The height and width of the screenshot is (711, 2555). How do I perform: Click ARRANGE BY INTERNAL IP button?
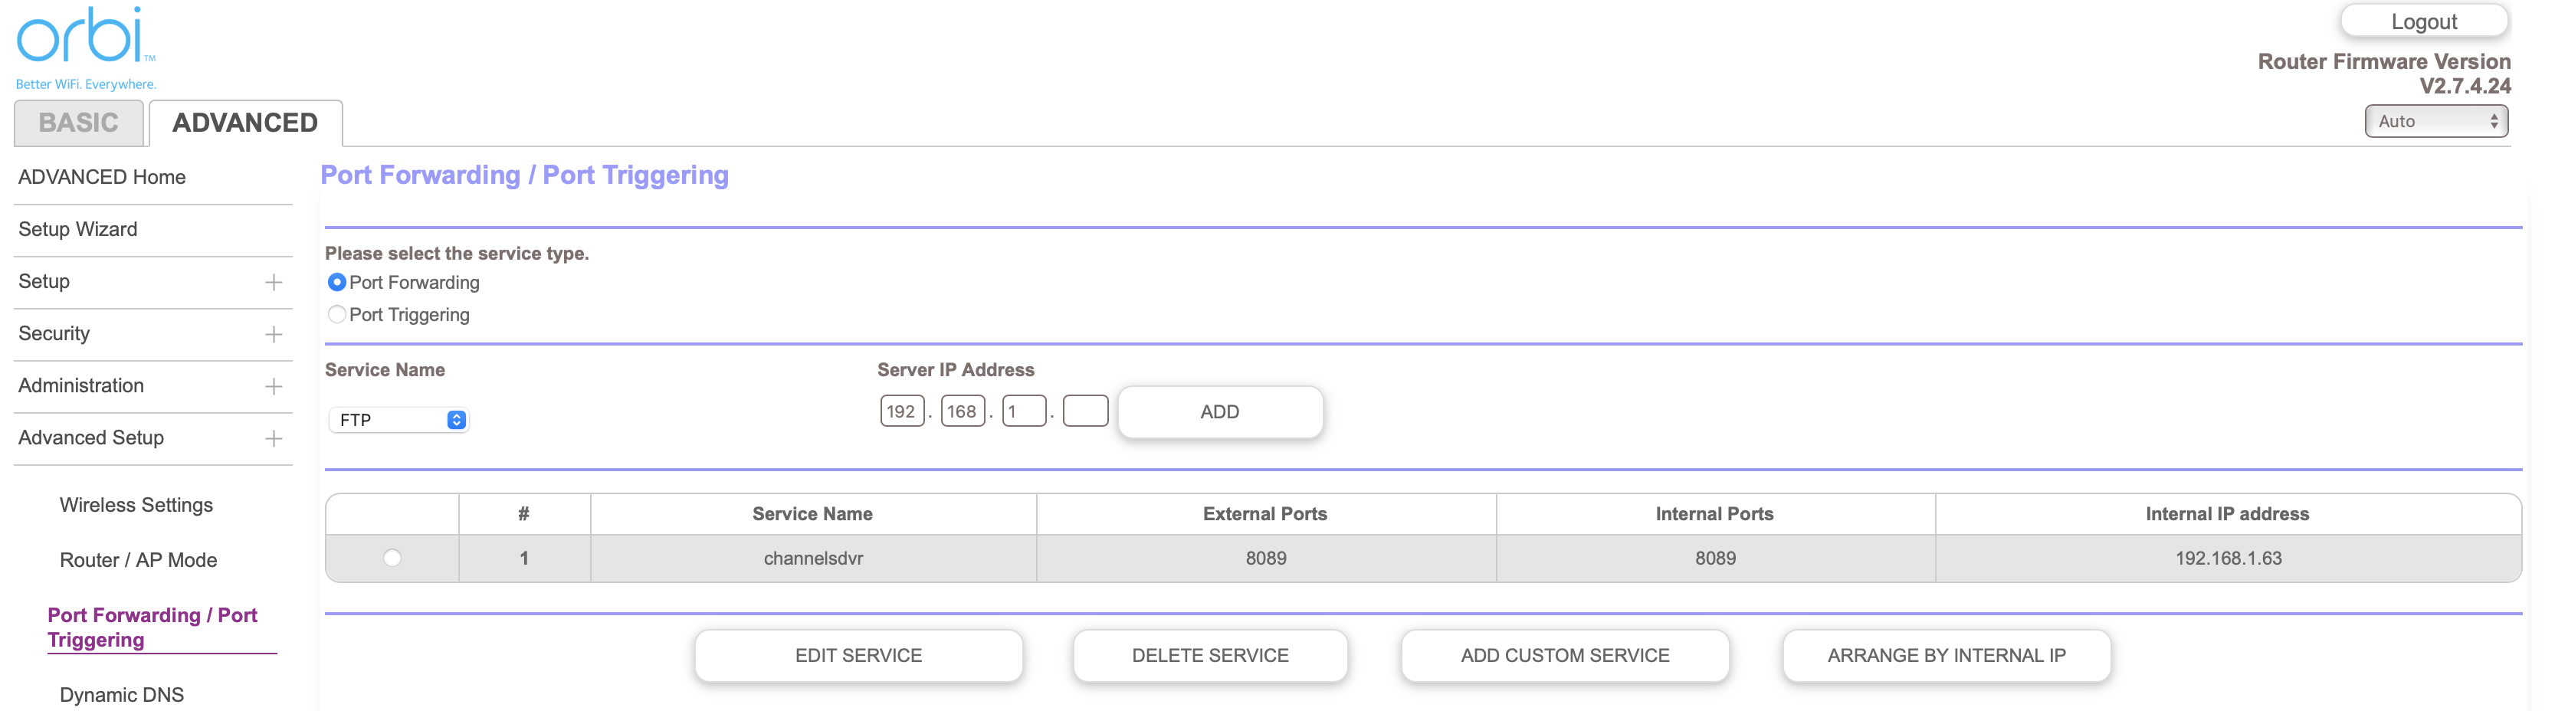(x=1946, y=656)
